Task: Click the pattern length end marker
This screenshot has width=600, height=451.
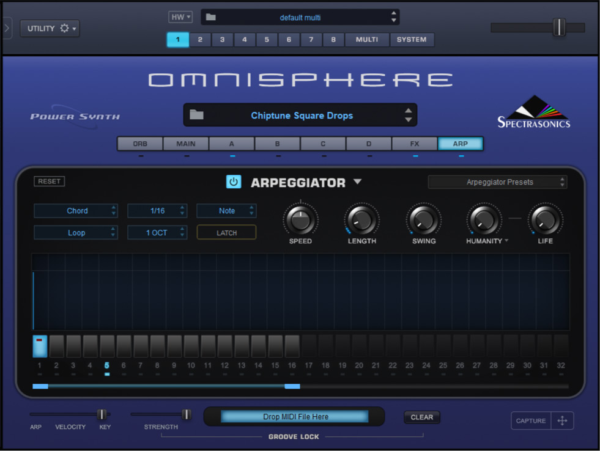Action: click(x=292, y=386)
